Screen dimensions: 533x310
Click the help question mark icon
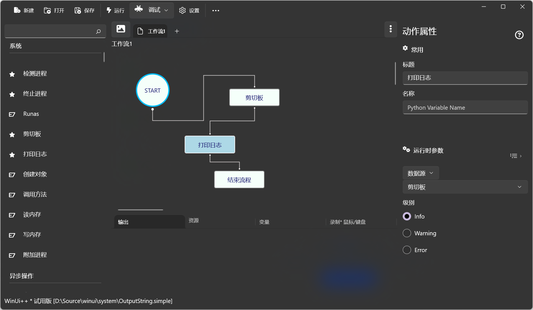coord(519,35)
